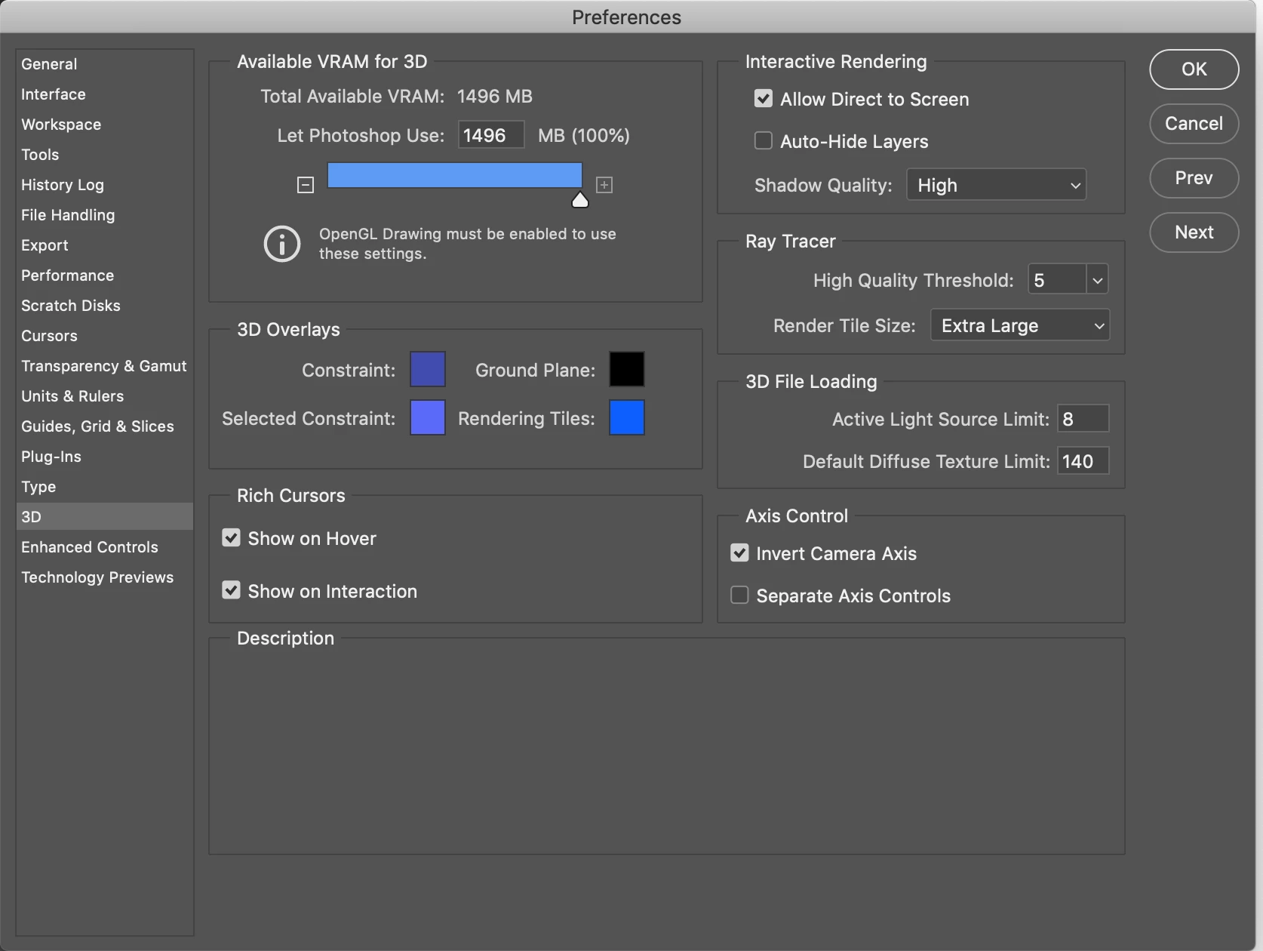Select File Handling category

click(x=104, y=215)
